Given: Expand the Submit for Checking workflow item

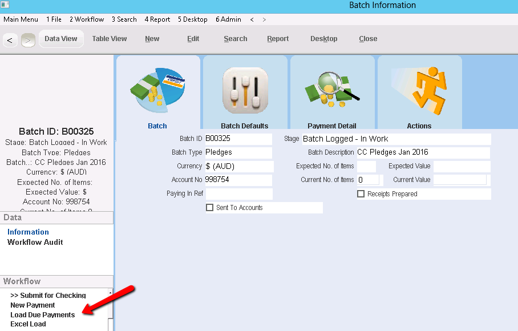Looking at the screenshot, I should click(x=48, y=296).
